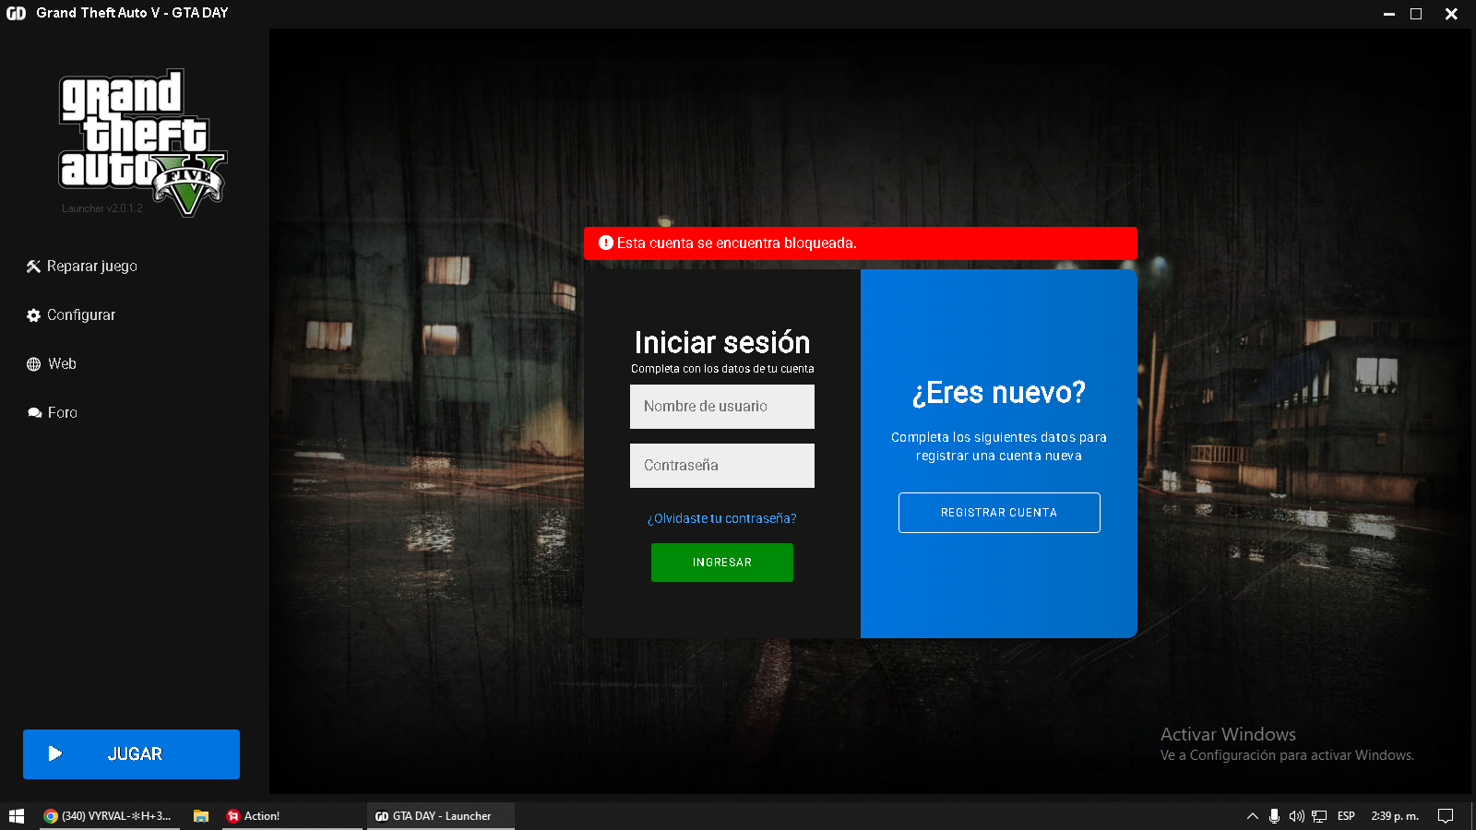
Task: Click the Nombre de usuario field
Action: pos(721,407)
